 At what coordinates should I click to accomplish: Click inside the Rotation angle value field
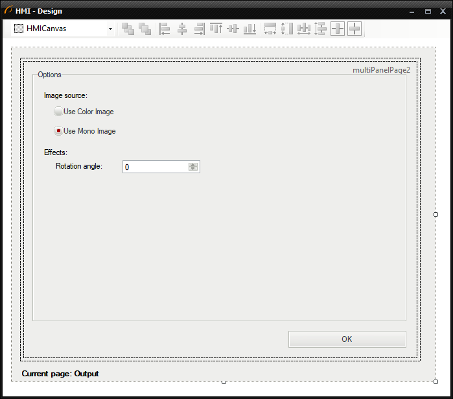click(155, 167)
